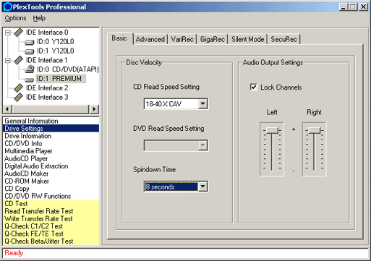Click the hard drive icon for ID:1 Y120L0

[30, 51]
